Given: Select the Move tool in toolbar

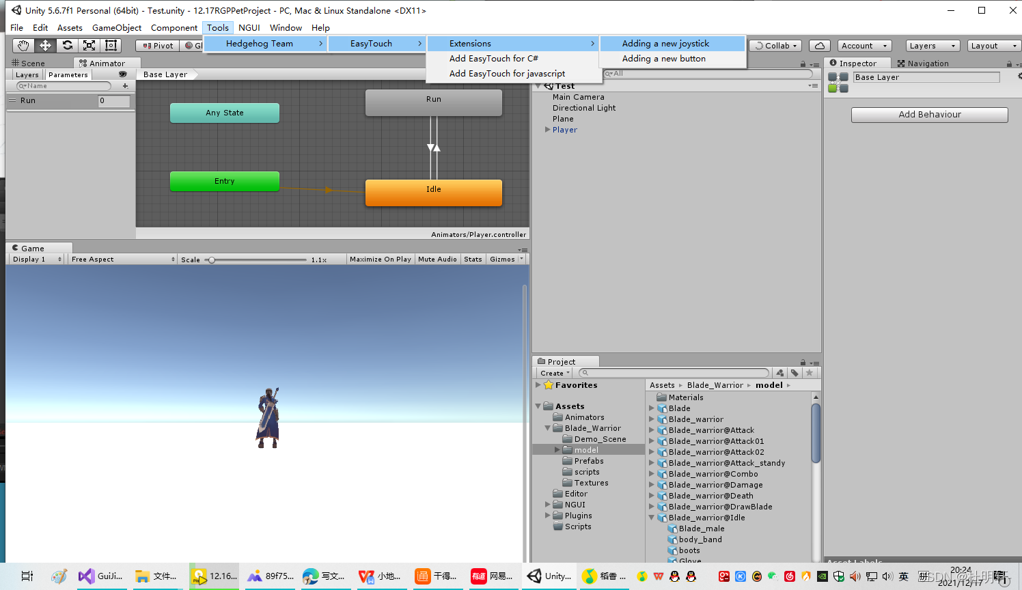Looking at the screenshot, I should tap(45, 45).
